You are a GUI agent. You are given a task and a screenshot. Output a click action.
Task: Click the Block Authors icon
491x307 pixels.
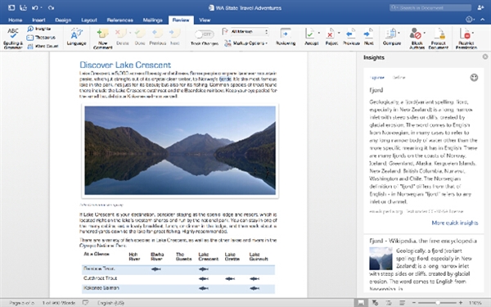416,33
